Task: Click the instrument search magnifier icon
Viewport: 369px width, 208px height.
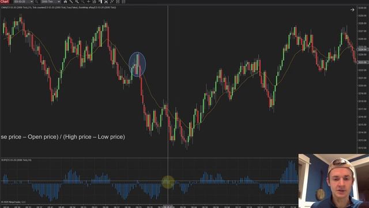Action: 36,2
